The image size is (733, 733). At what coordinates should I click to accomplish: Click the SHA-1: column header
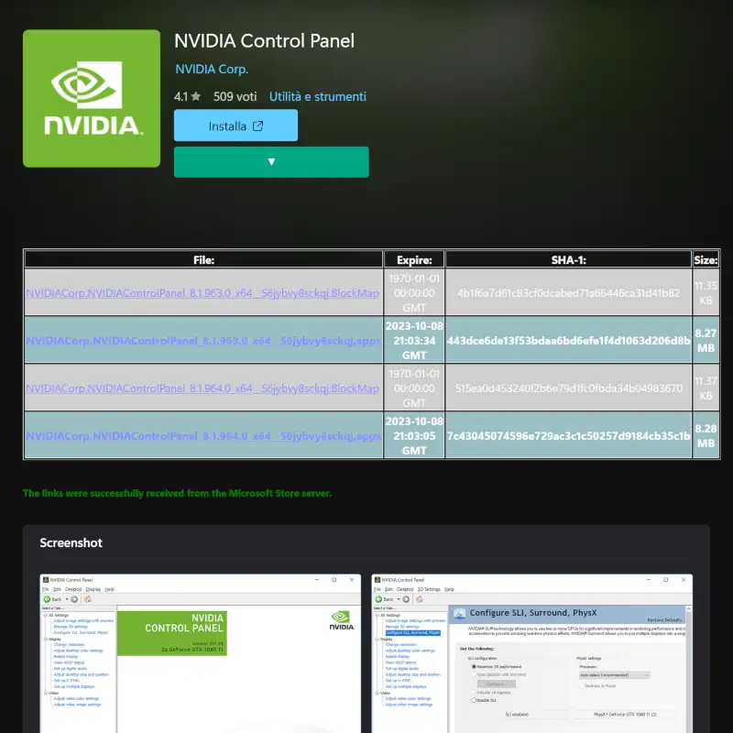(568, 259)
